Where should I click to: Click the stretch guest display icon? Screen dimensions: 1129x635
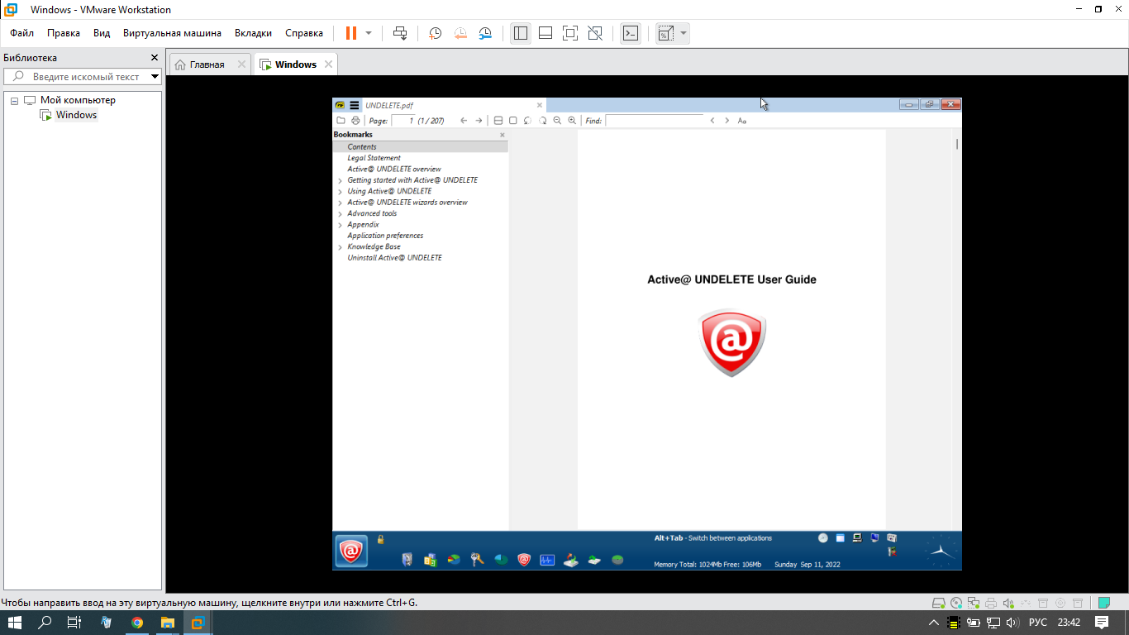point(665,33)
